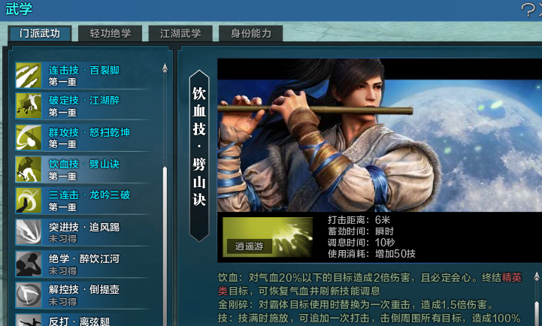This screenshot has height=326, width=542.
Task: Pick the 三连击·龙吟三破 skill icon
Action: [x=29, y=201]
